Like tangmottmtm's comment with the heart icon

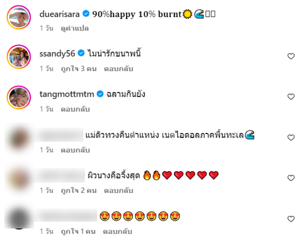291,97
